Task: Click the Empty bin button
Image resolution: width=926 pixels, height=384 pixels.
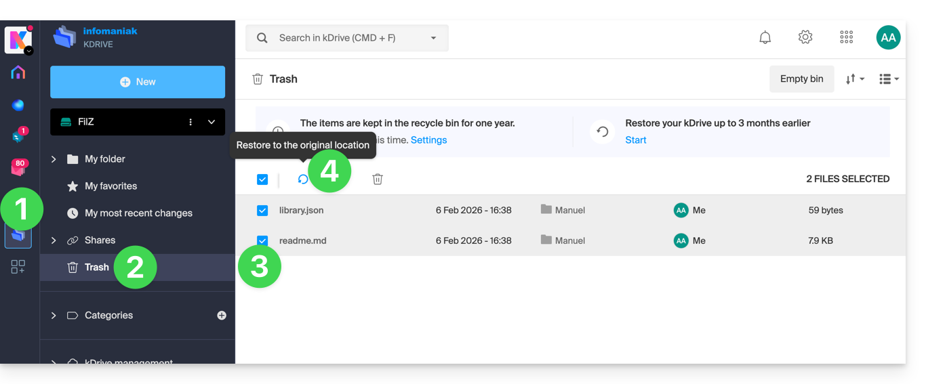Action: click(801, 79)
